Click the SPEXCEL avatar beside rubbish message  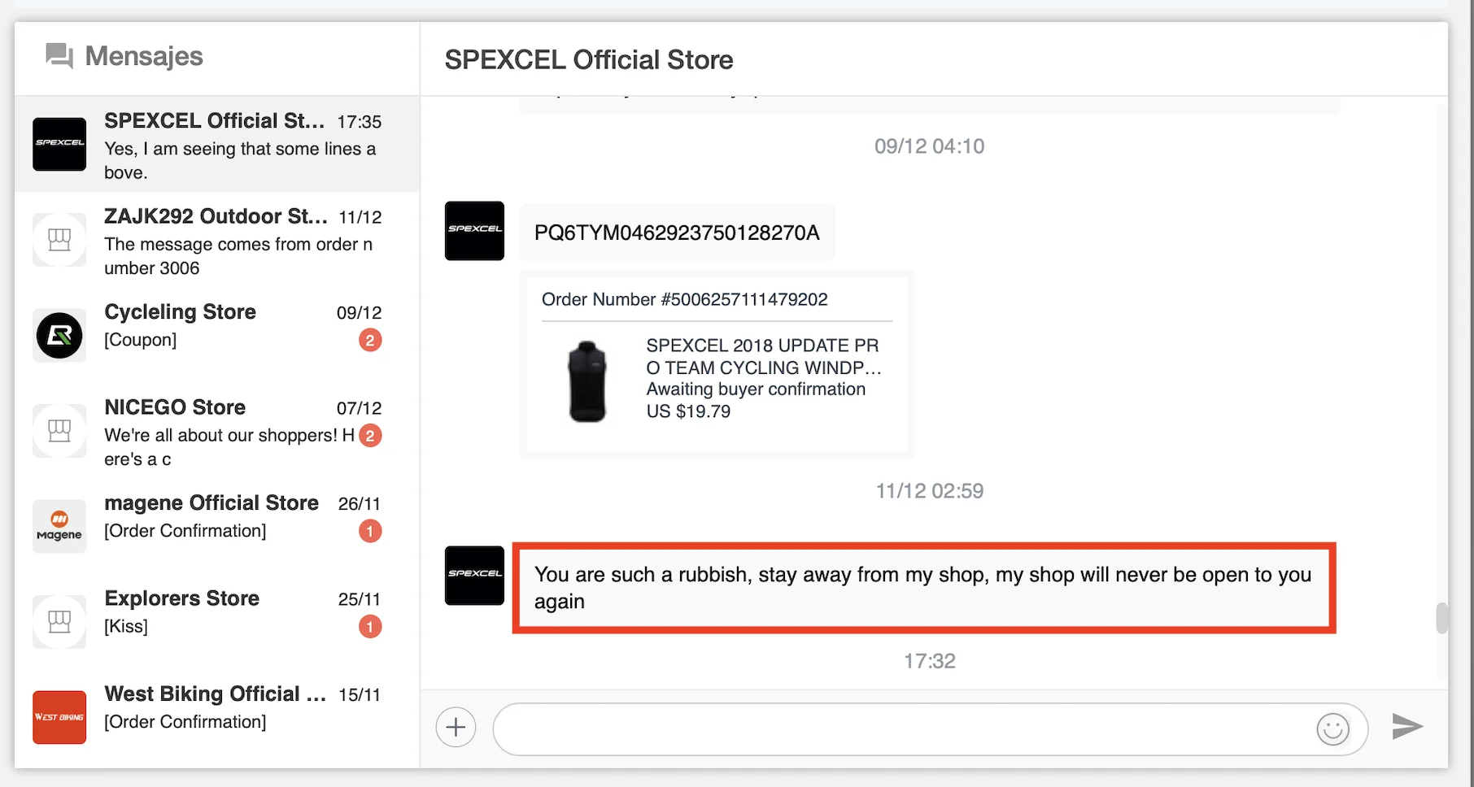pyautogui.click(x=474, y=576)
